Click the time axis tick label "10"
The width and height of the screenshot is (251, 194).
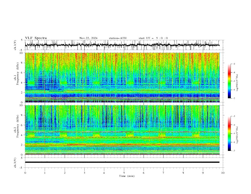pyautogui.click(x=223, y=173)
